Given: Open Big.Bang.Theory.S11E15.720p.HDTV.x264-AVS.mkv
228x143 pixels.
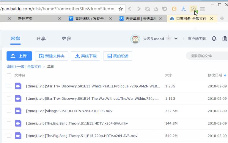Looking at the screenshot, I should [x=82, y=136].
